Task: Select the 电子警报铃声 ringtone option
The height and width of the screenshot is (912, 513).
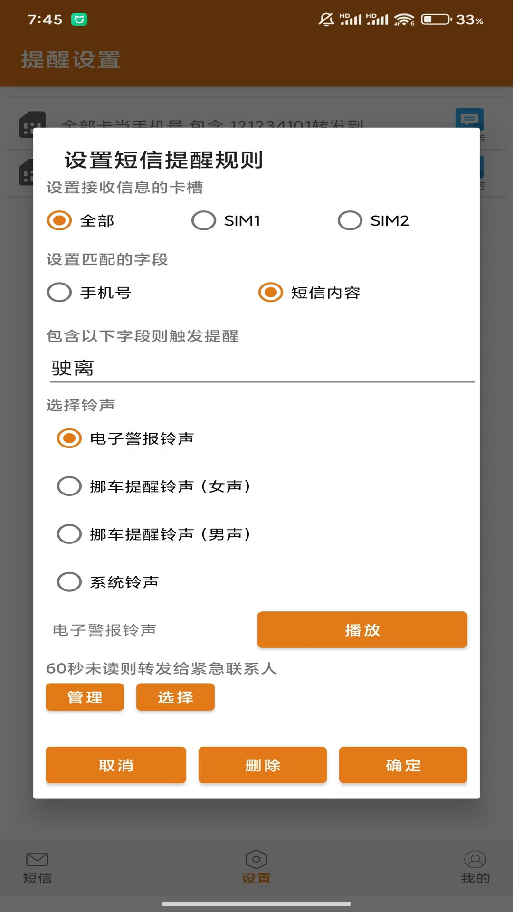Action: tap(69, 438)
